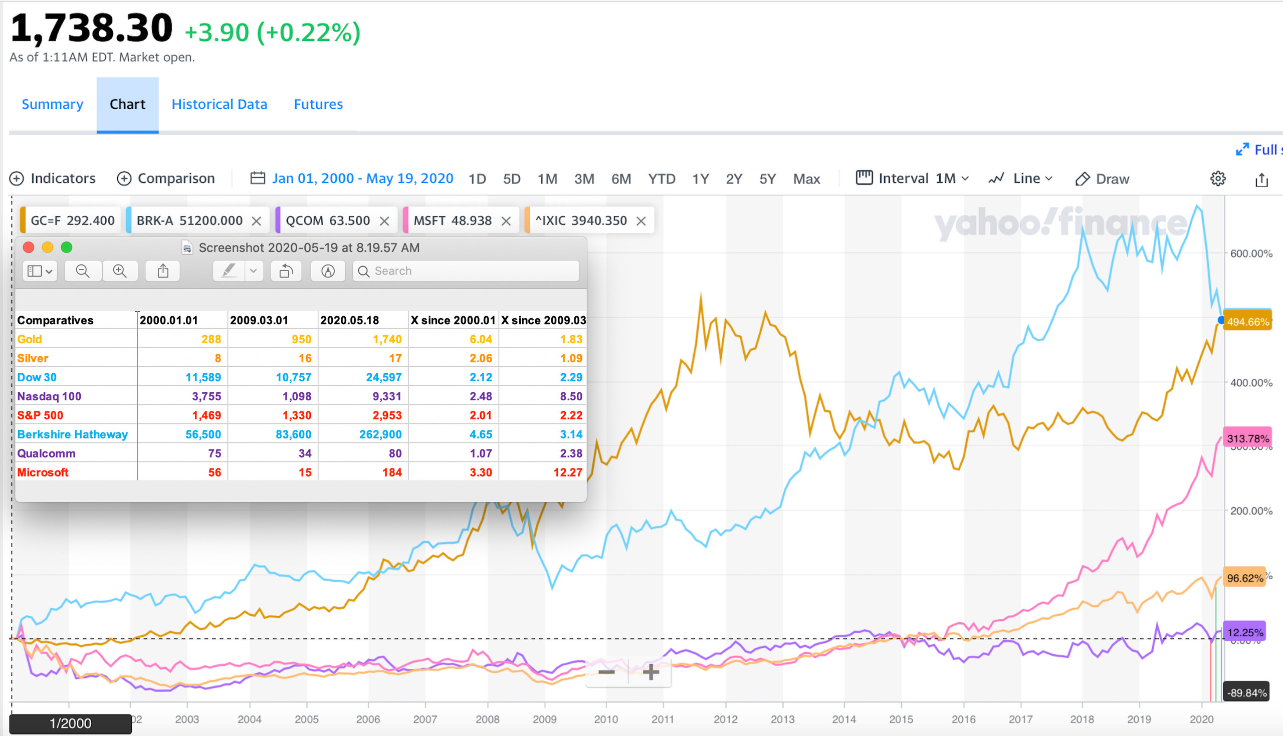
Task: Click the Preview rotate icon
Action: tap(286, 271)
